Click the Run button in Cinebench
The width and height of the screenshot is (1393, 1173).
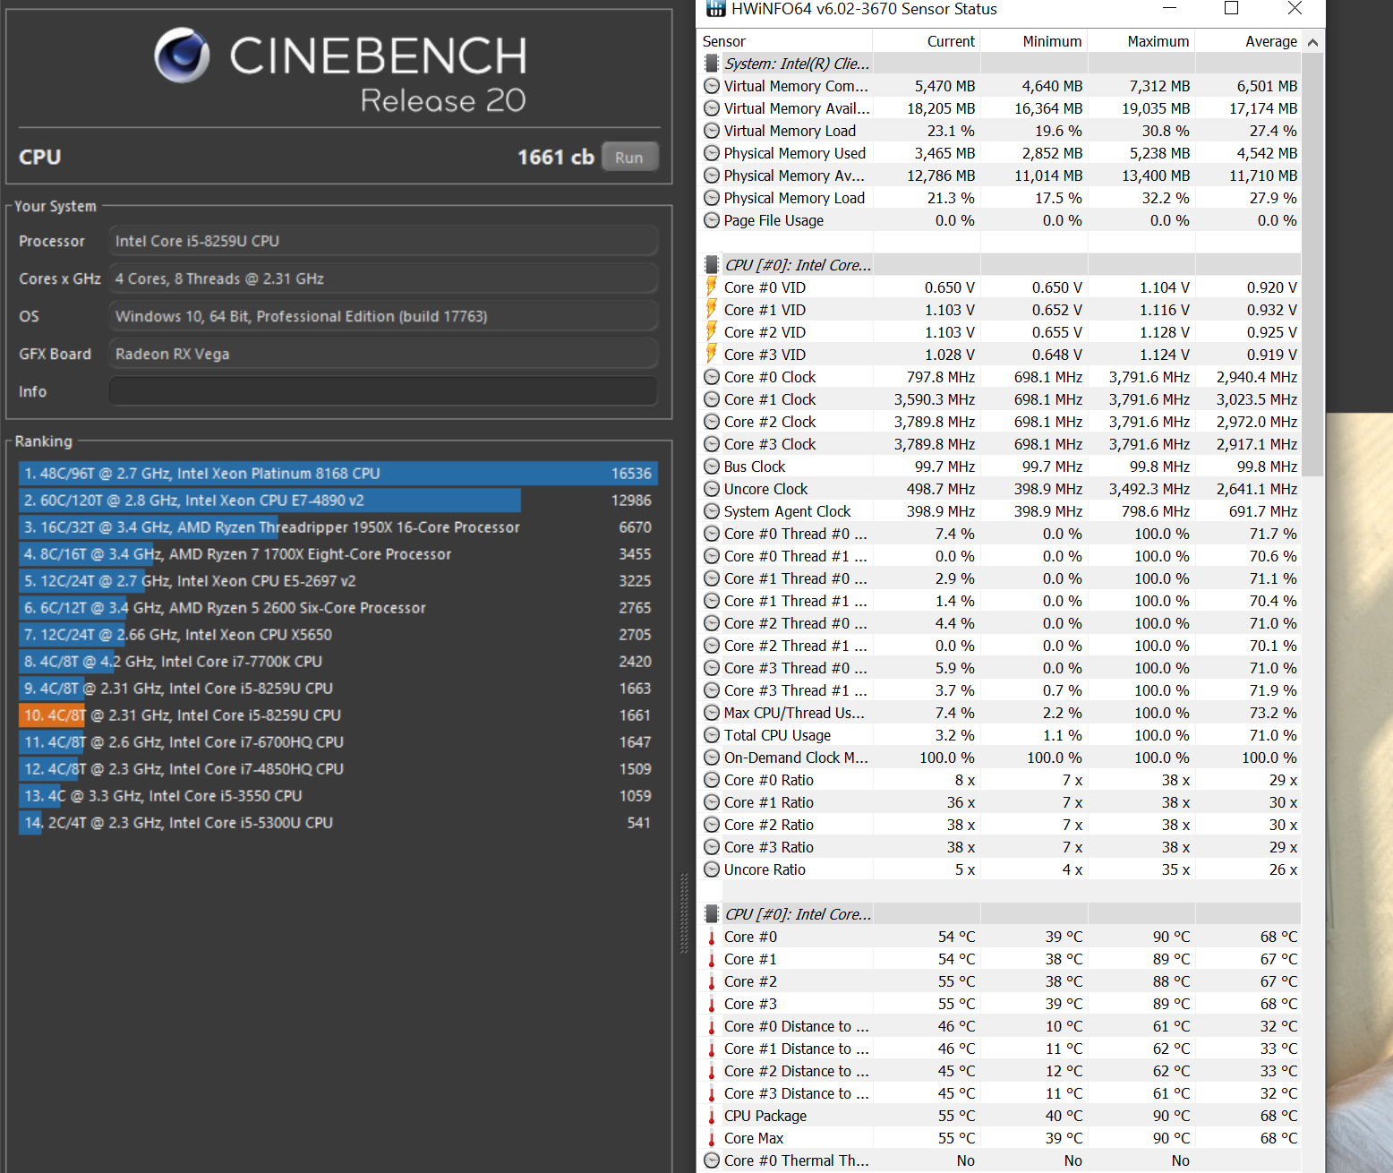(x=629, y=157)
